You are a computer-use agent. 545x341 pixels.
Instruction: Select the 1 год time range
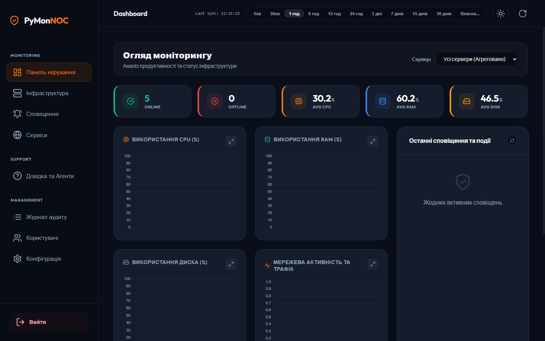[x=294, y=14]
